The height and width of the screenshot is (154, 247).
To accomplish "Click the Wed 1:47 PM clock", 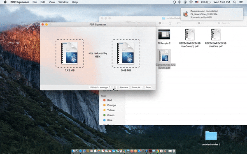I will tap(221, 2).
